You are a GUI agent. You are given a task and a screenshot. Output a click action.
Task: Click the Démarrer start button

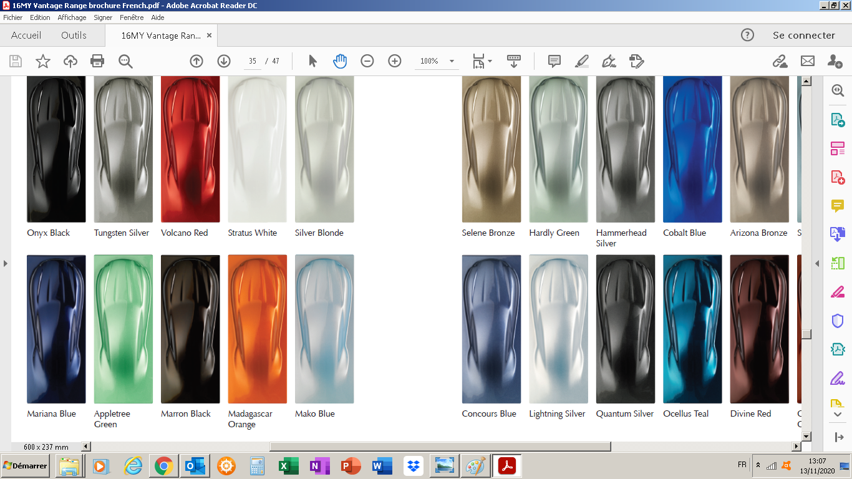coord(25,466)
